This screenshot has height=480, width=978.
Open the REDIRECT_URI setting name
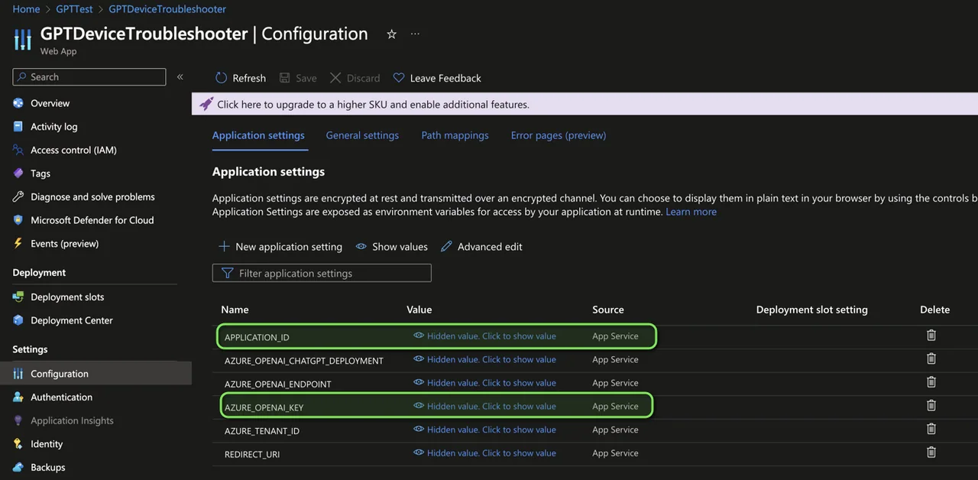[x=252, y=455]
